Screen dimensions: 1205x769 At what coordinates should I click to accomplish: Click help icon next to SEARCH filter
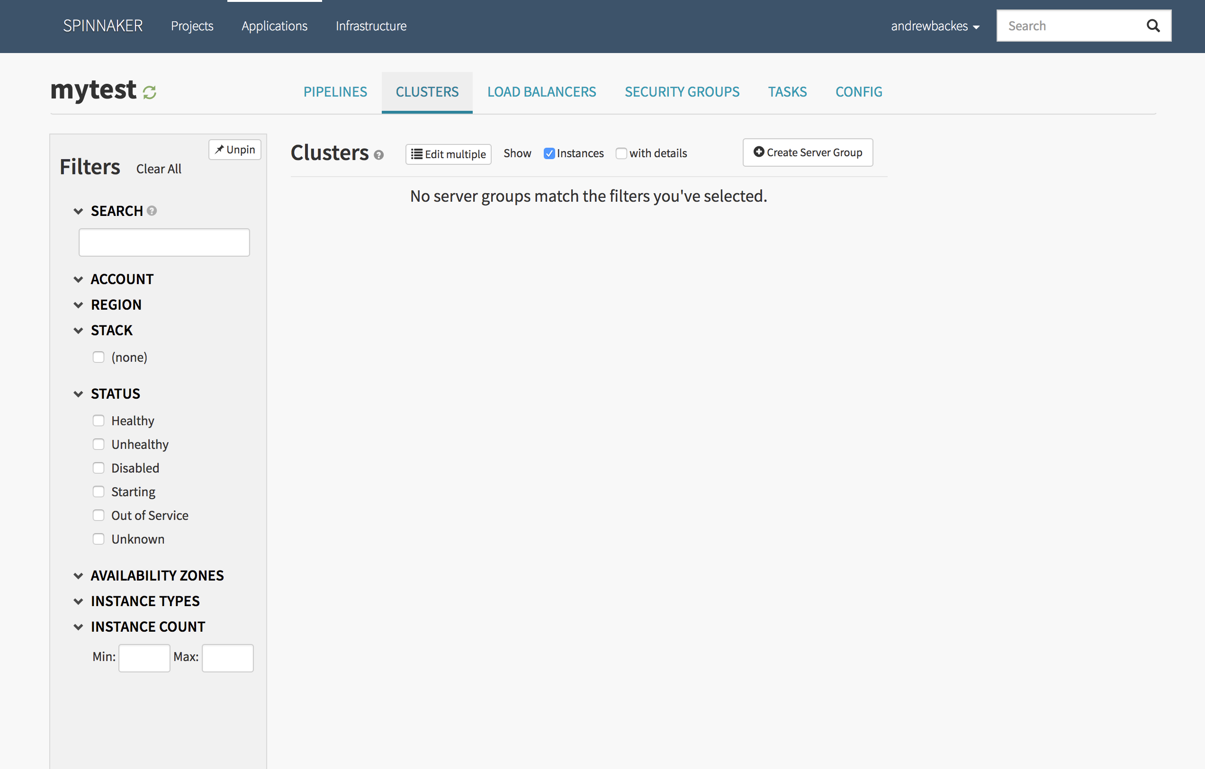(x=152, y=211)
